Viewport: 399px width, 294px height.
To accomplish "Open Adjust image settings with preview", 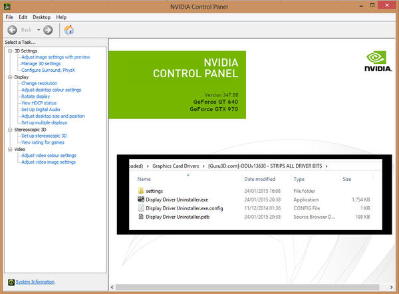I will 56,57.
